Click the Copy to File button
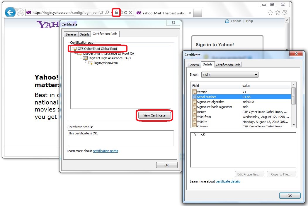 click(x=282, y=174)
